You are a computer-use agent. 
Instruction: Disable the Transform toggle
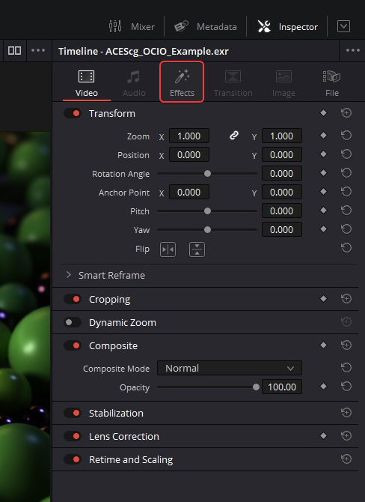coord(73,113)
